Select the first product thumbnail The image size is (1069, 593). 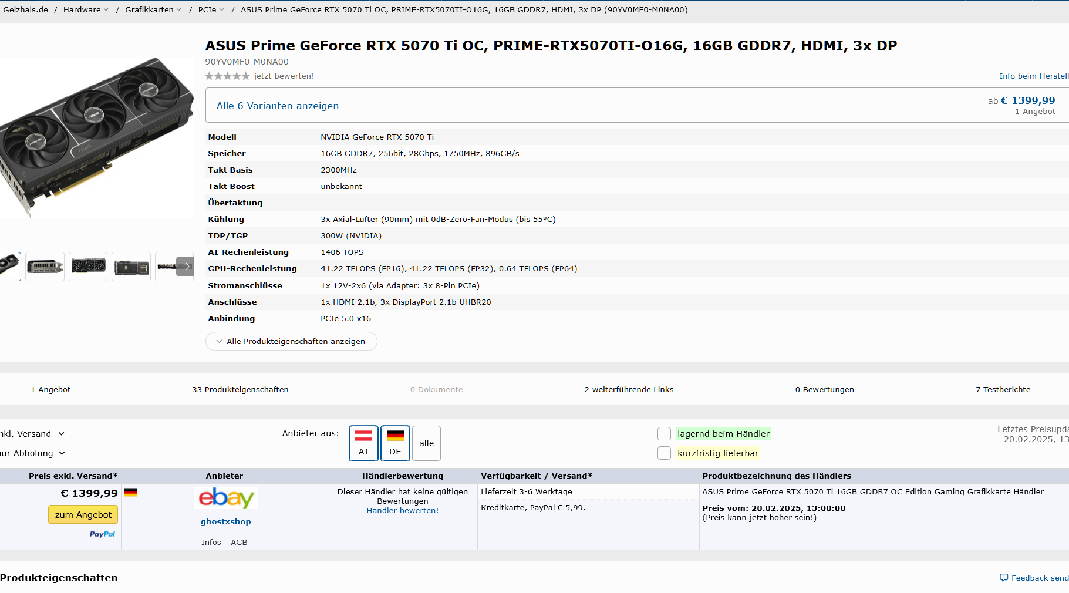[x=10, y=267]
